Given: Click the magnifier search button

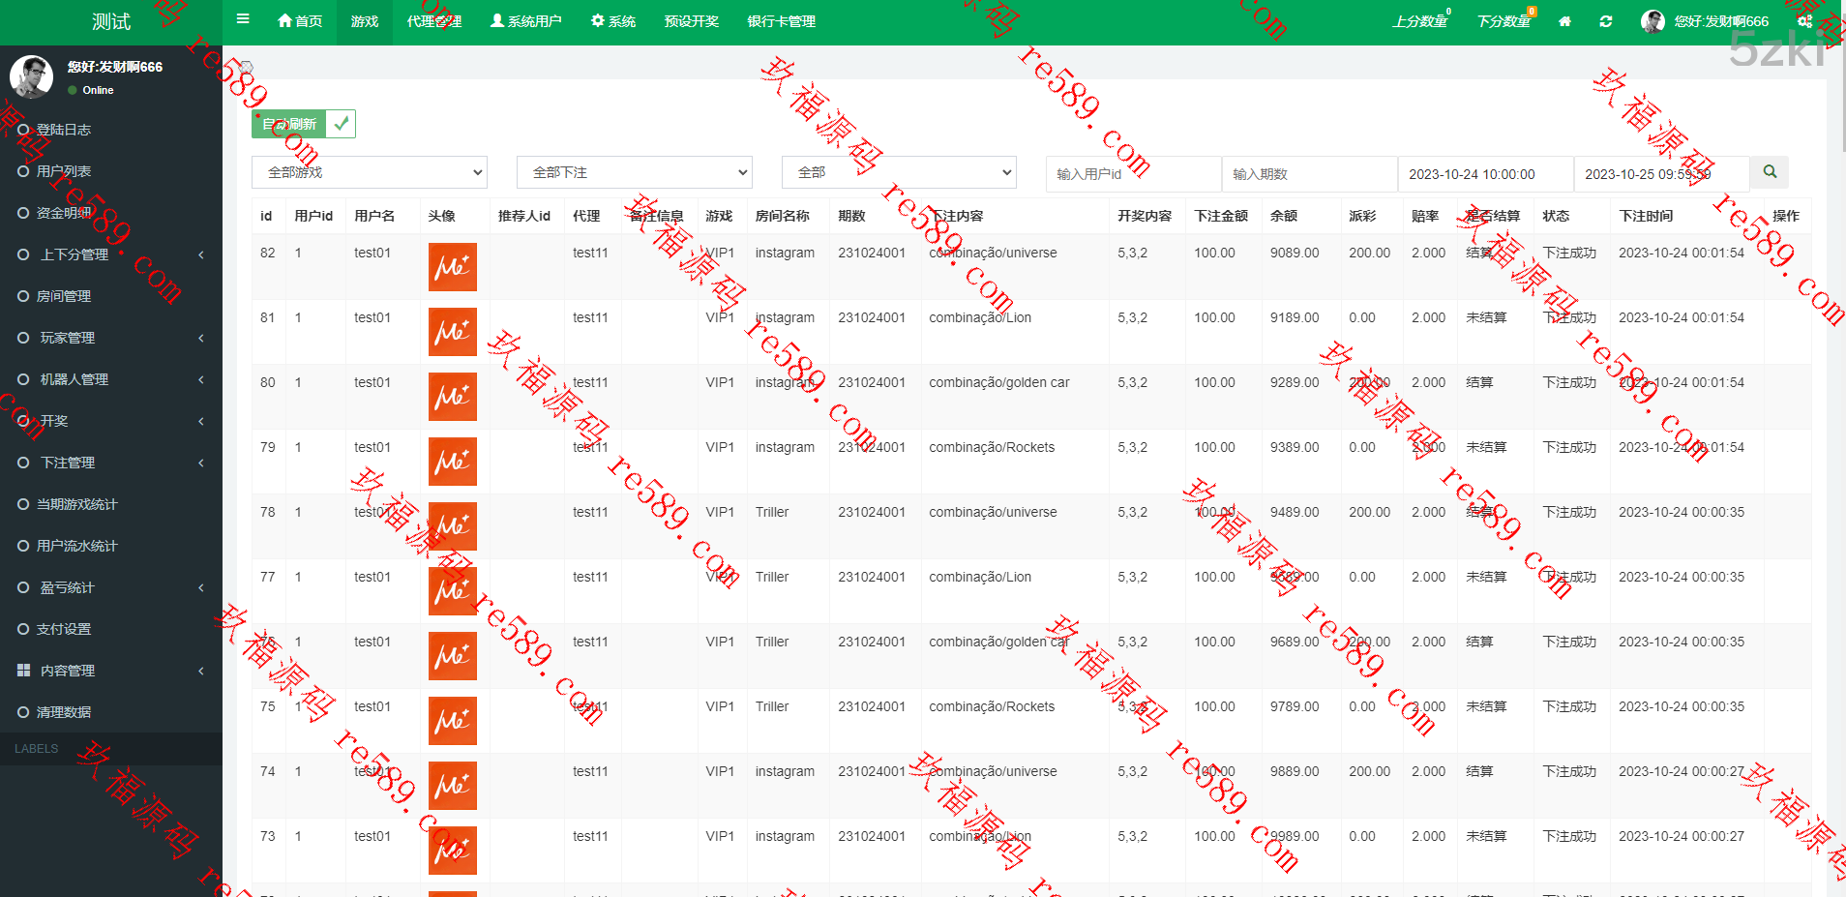Looking at the screenshot, I should coord(1770,172).
